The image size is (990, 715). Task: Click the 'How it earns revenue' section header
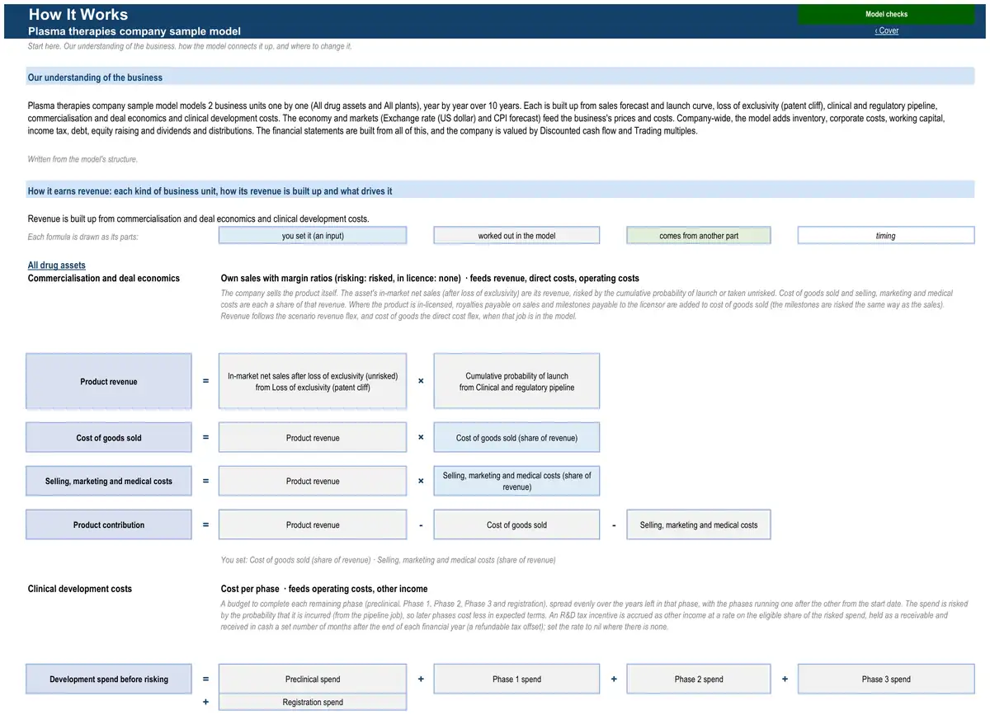(x=500, y=191)
